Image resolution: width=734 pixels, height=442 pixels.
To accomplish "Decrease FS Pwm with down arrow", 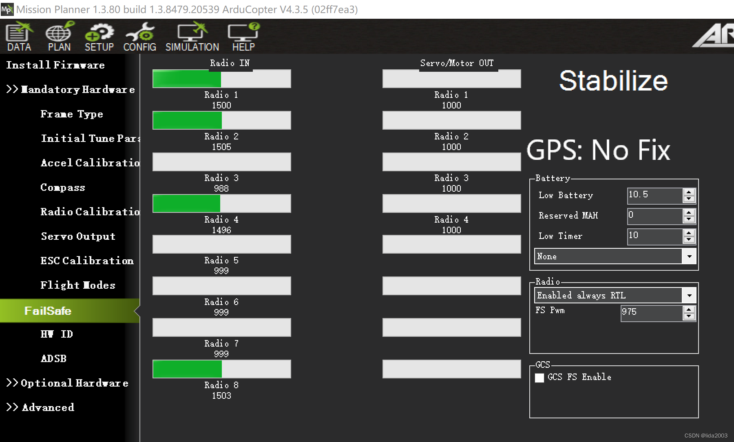I will (689, 316).
